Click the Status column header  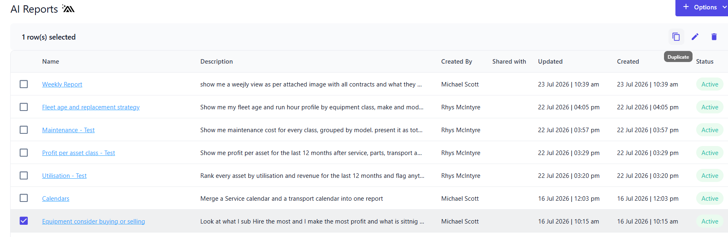pyautogui.click(x=704, y=62)
